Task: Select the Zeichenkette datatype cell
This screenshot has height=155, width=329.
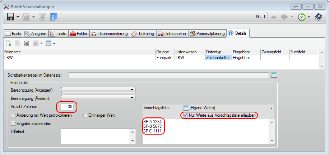Action: (x=218, y=57)
